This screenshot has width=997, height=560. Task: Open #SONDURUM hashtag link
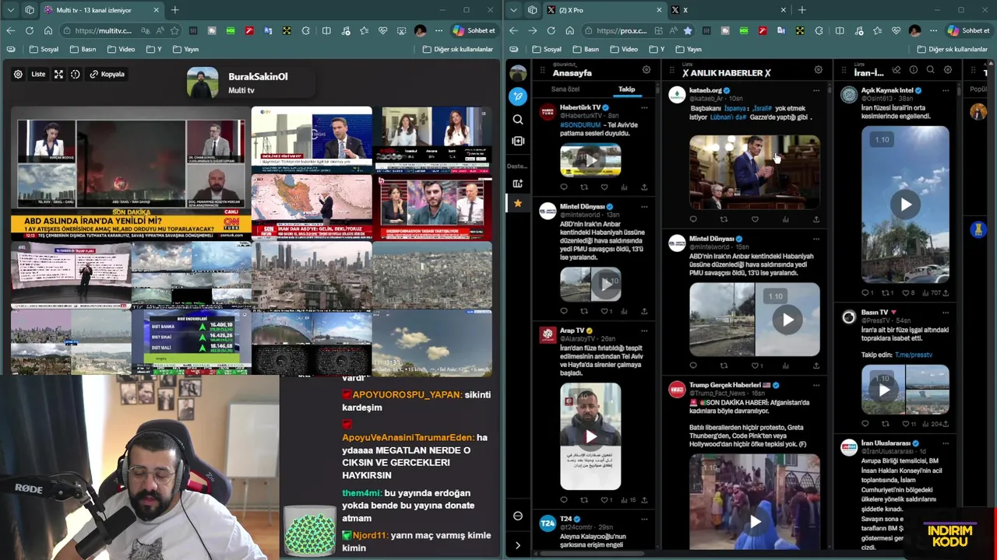pyautogui.click(x=581, y=124)
